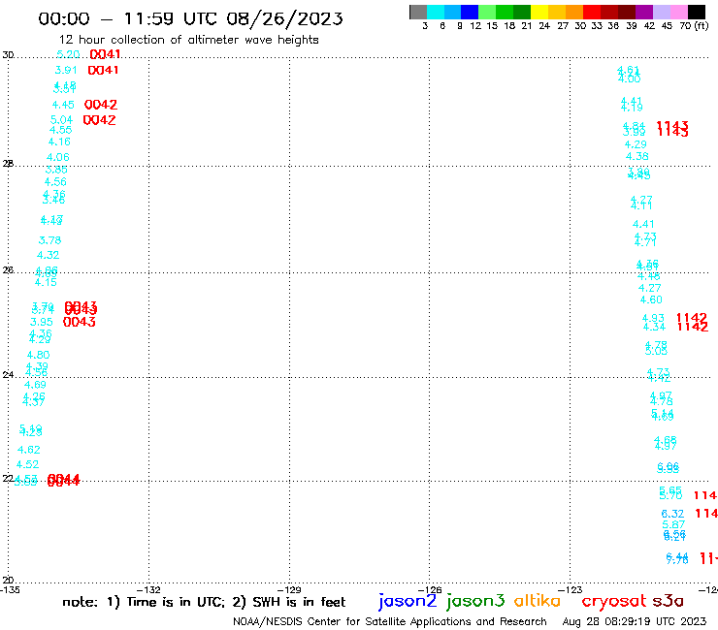Select the 4.60 reading on the right track

(x=651, y=299)
